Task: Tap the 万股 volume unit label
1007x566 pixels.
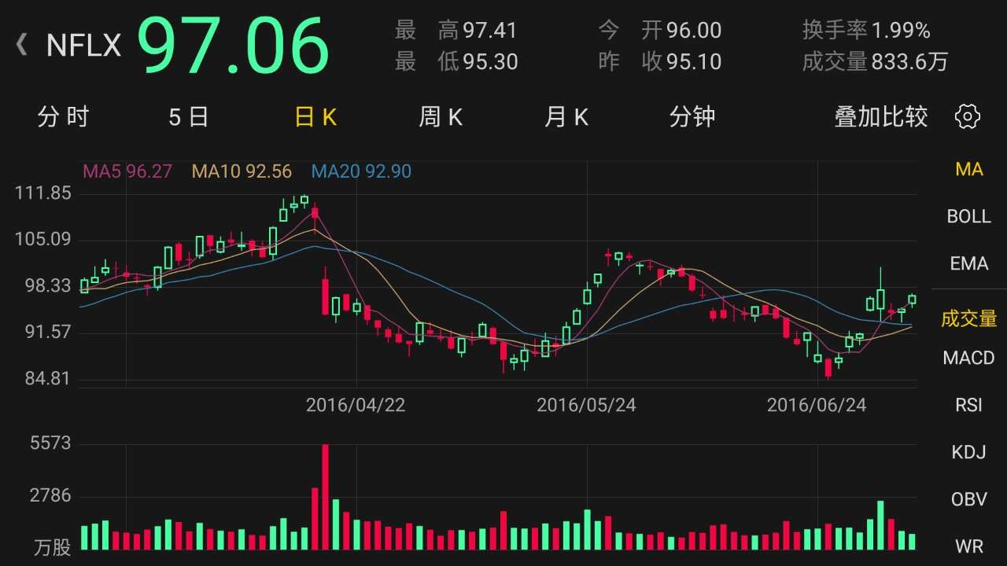Action: point(53,547)
